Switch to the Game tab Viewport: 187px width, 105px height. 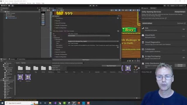click(51, 8)
